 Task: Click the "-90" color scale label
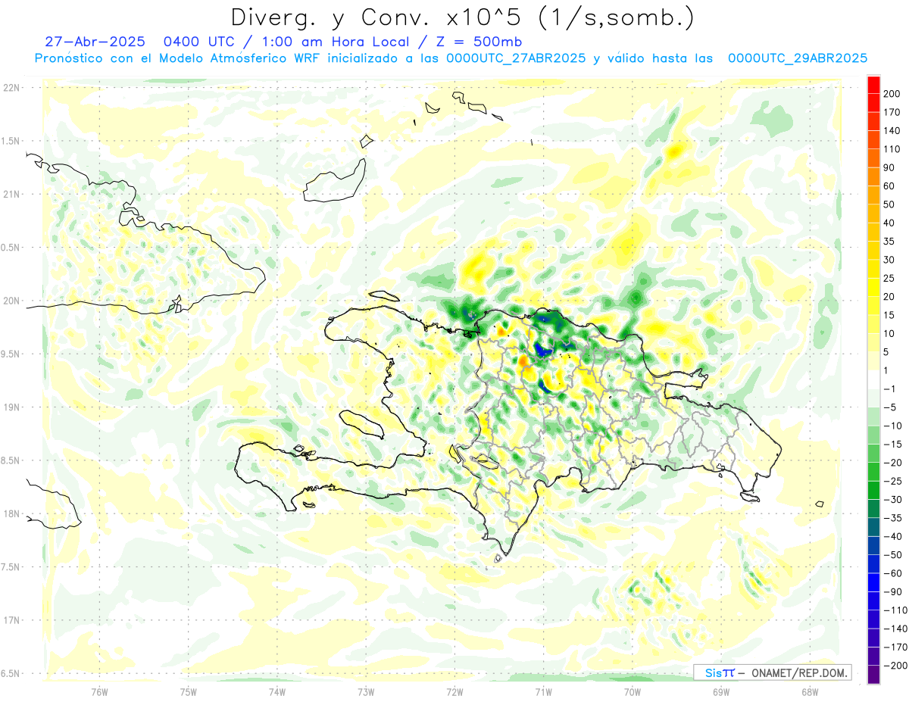point(893,592)
